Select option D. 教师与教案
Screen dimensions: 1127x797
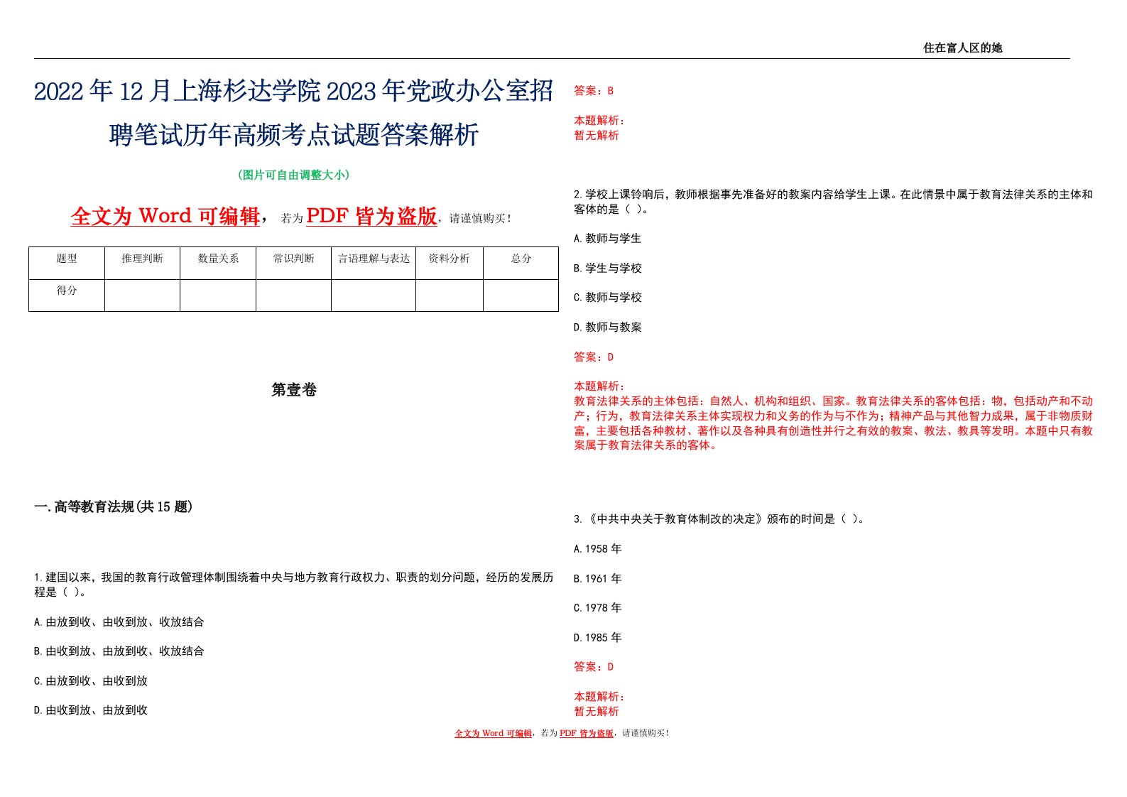tap(608, 327)
